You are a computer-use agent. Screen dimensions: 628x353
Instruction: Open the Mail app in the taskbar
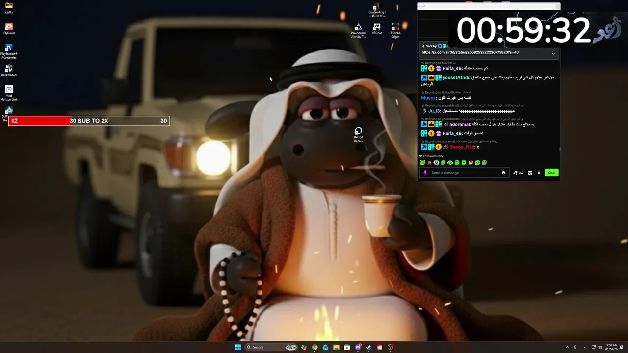tap(325, 347)
